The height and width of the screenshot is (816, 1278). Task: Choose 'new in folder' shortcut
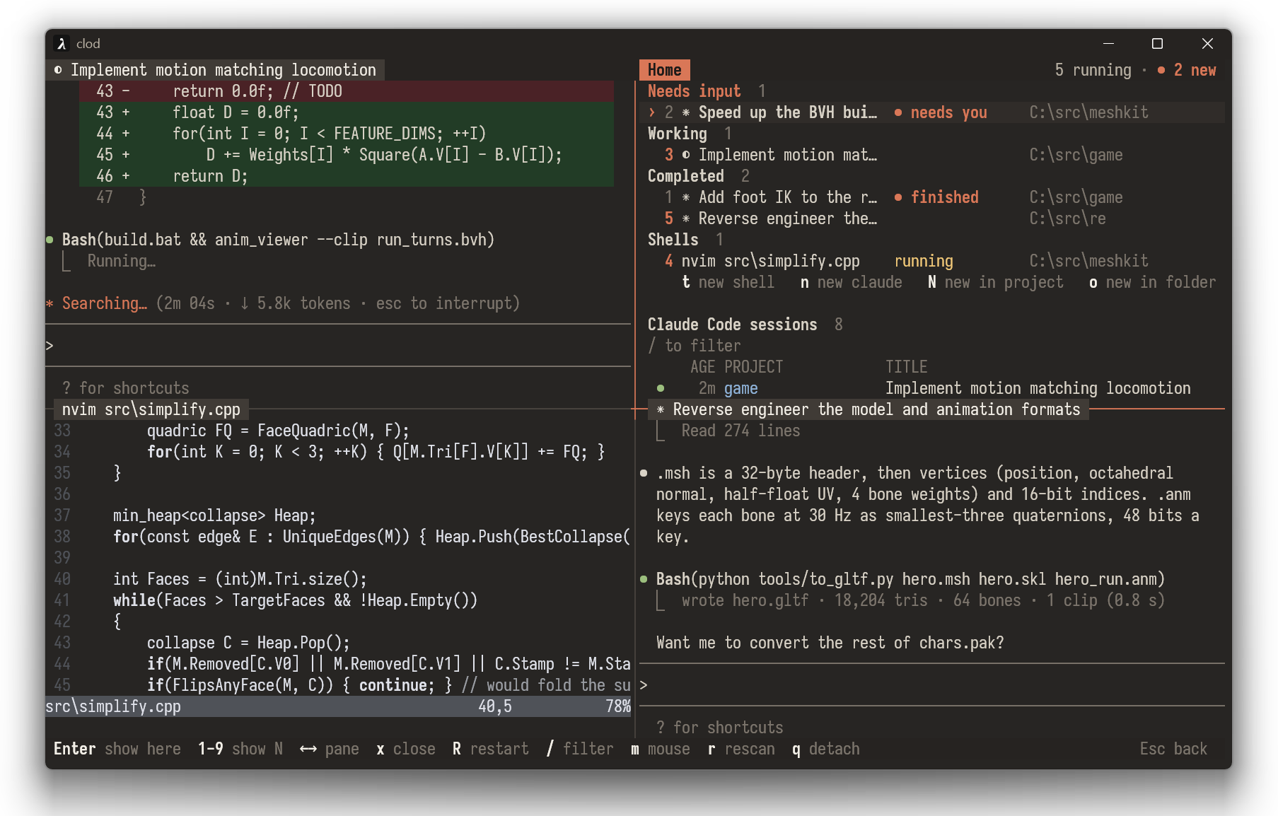(1152, 282)
